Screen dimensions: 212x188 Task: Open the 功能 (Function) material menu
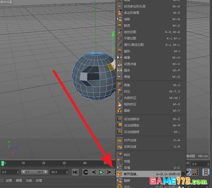[x=29, y=180]
